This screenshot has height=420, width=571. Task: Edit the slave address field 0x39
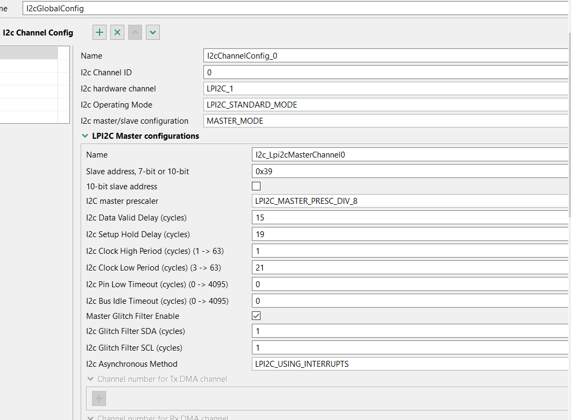coord(411,172)
